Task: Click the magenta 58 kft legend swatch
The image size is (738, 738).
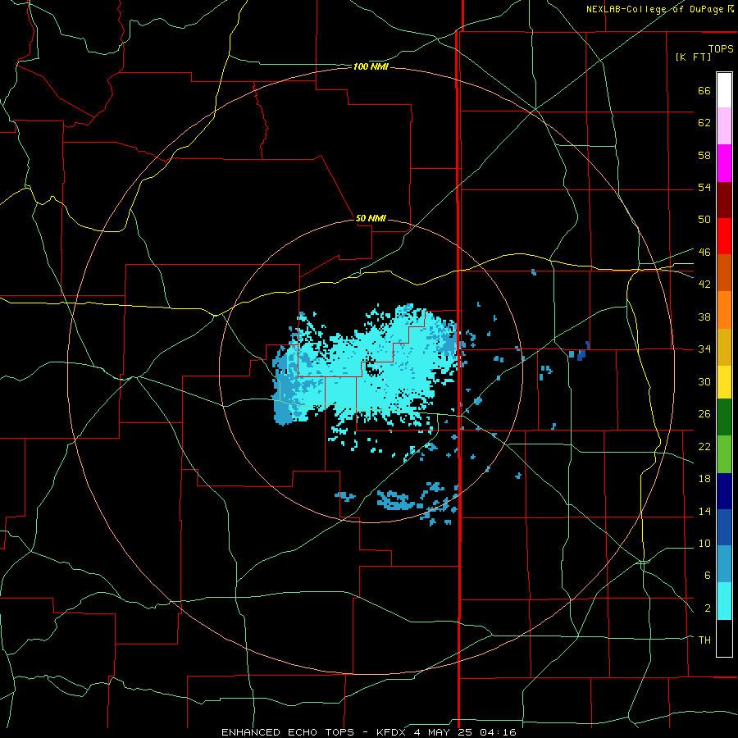Action: [x=724, y=163]
